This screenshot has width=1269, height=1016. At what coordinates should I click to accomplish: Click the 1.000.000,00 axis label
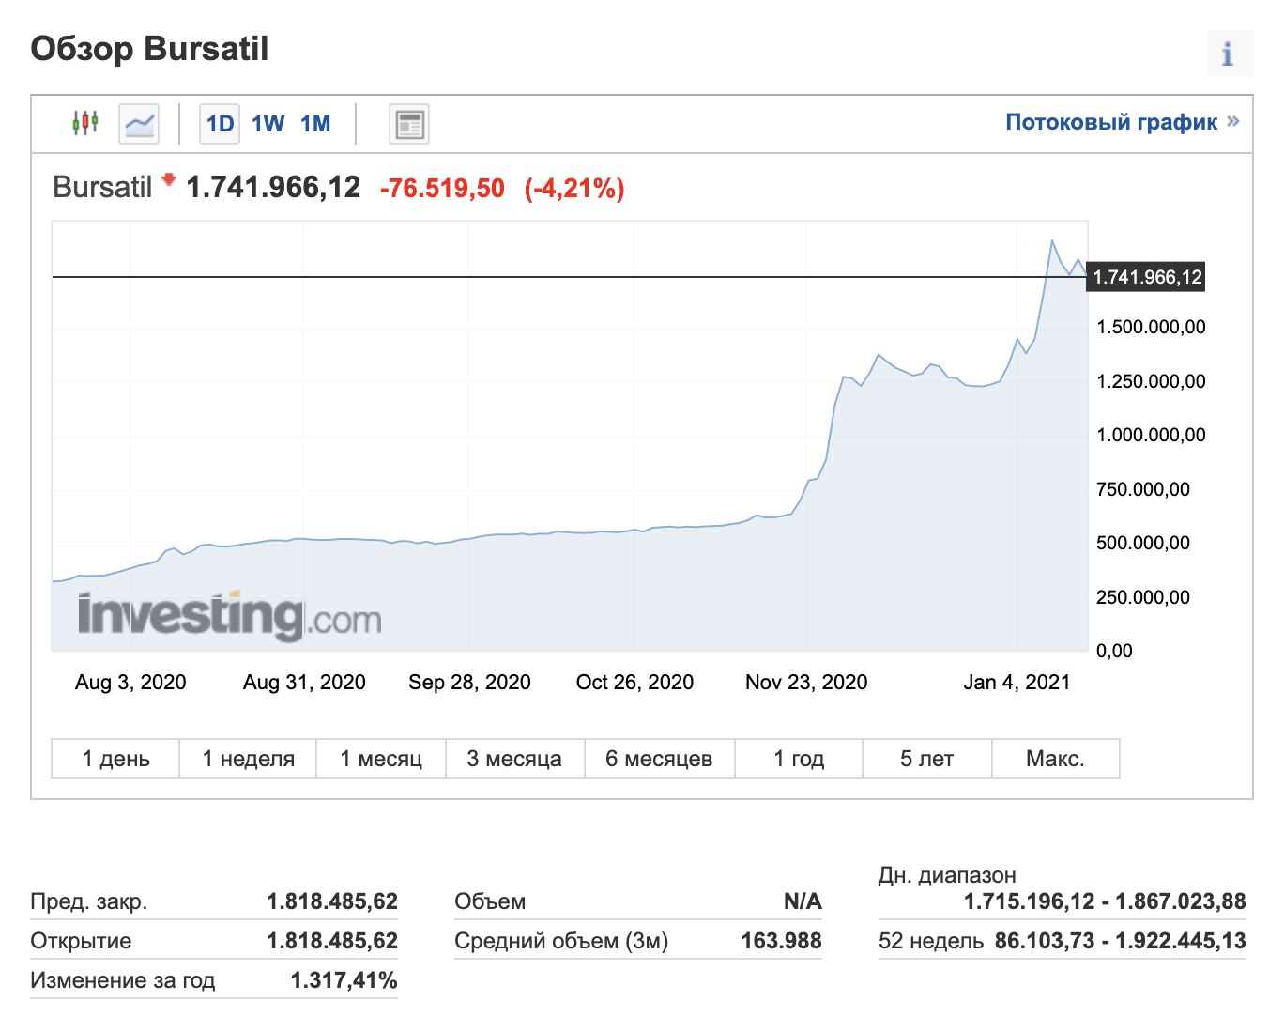click(1151, 435)
